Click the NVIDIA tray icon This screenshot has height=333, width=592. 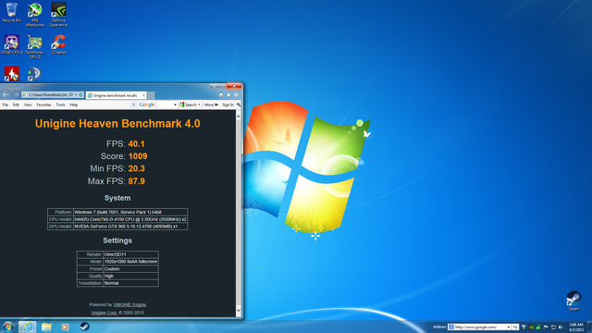pos(531,327)
